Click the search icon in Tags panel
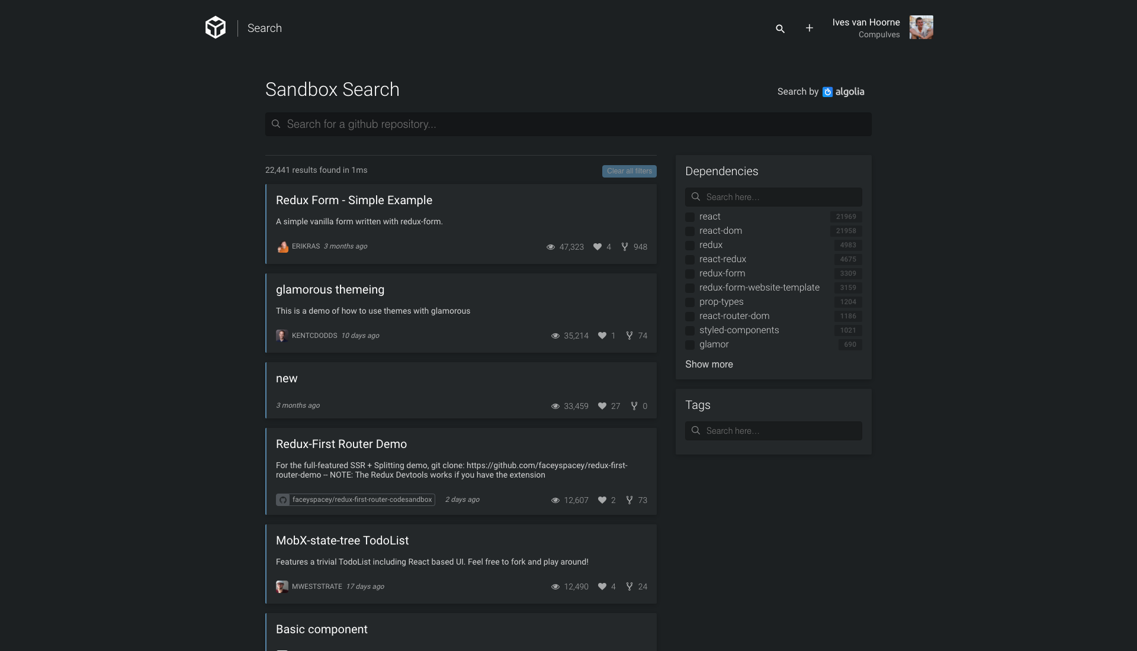 coord(696,431)
